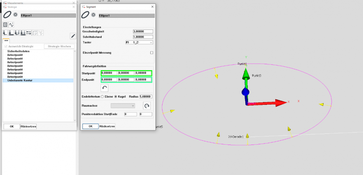The height and width of the screenshot is (175, 363).
Task: Click the point sequence arrow strategy icon
Action: point(28,33)
